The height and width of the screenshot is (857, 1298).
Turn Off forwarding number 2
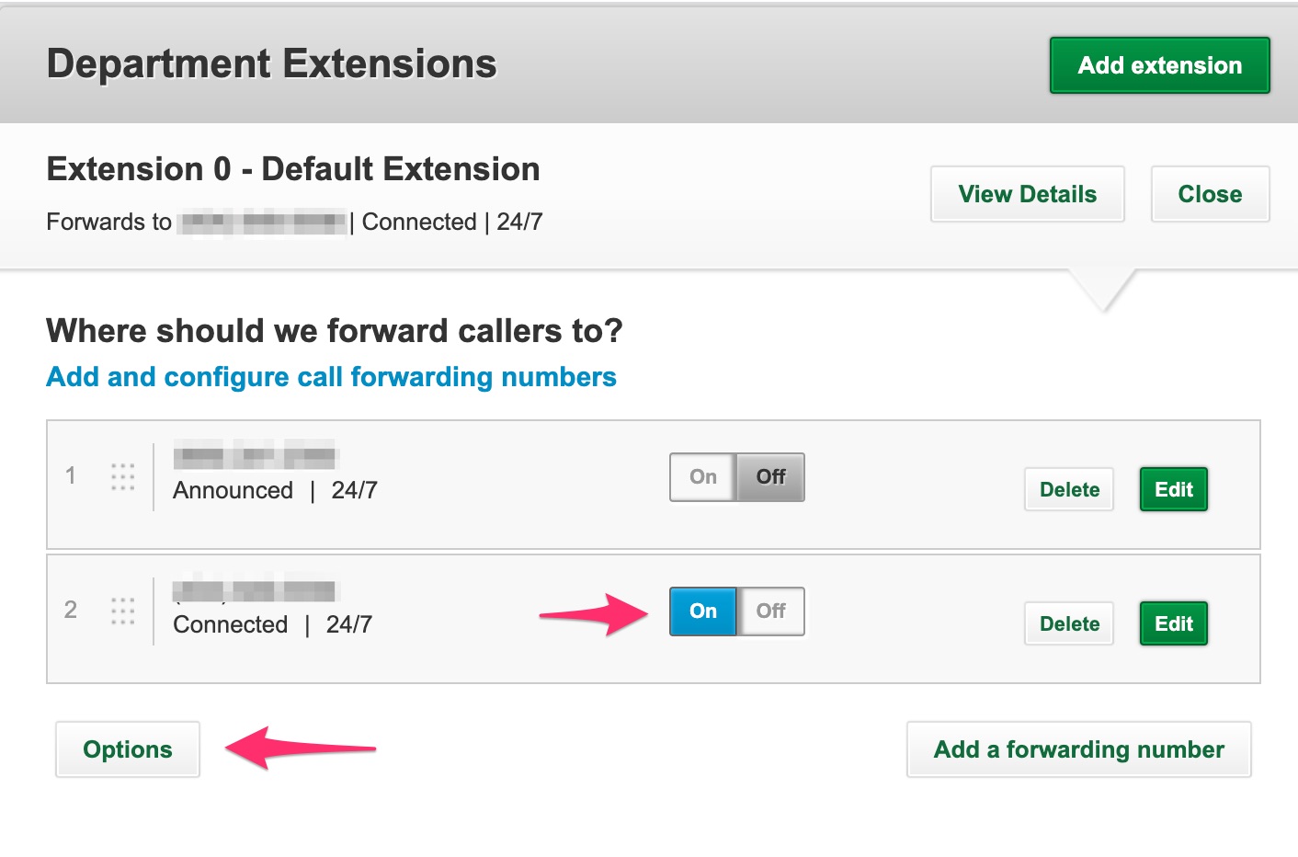click(x=770, y=611)
